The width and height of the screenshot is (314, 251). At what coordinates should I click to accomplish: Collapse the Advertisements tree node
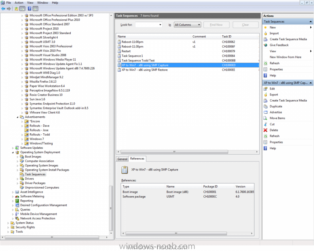coord(17,117)
